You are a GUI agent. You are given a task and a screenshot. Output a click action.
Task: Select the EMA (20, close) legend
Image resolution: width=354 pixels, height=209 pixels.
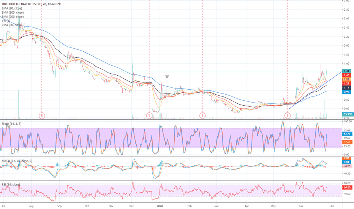[x=12, y=8]
